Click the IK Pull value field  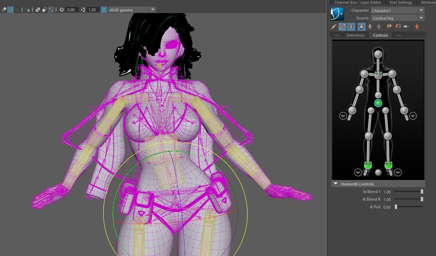pyautogui.click(x=387, y=207)
